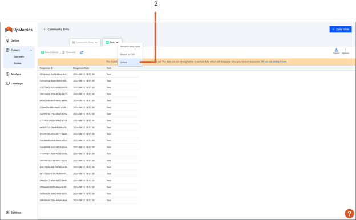Select response ID starting with 5e06a62b
The image size is (356, 220).
pyautogui.click(x=54, y=194)
